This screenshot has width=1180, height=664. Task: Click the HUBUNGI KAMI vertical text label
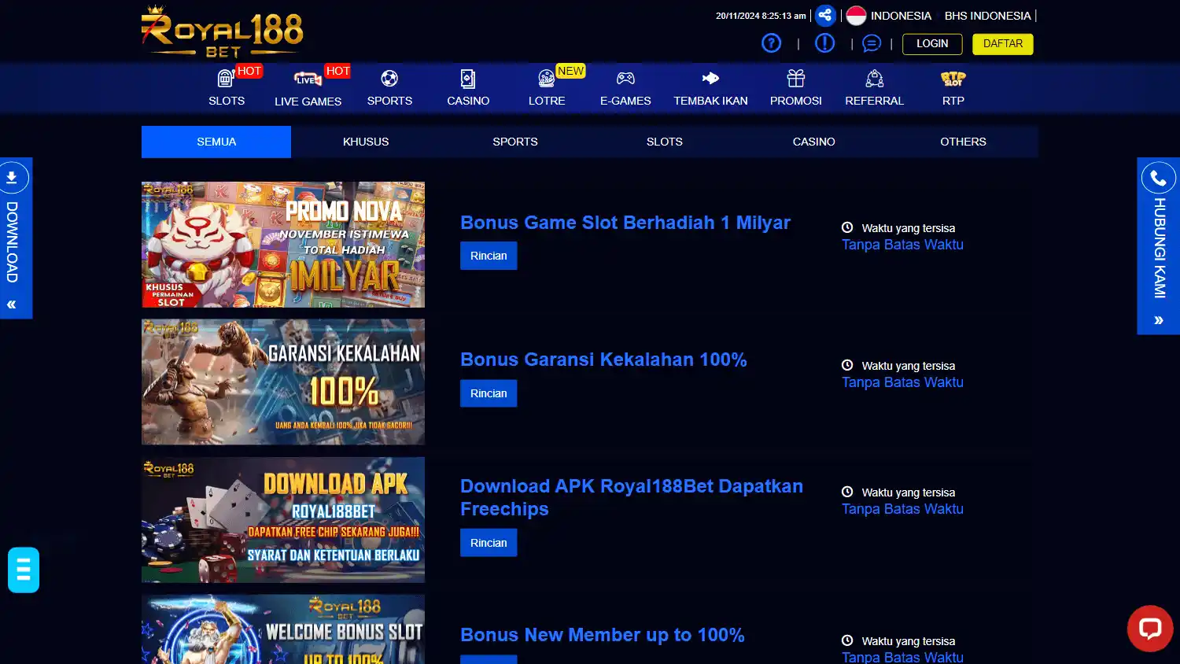pos(1159,248)
